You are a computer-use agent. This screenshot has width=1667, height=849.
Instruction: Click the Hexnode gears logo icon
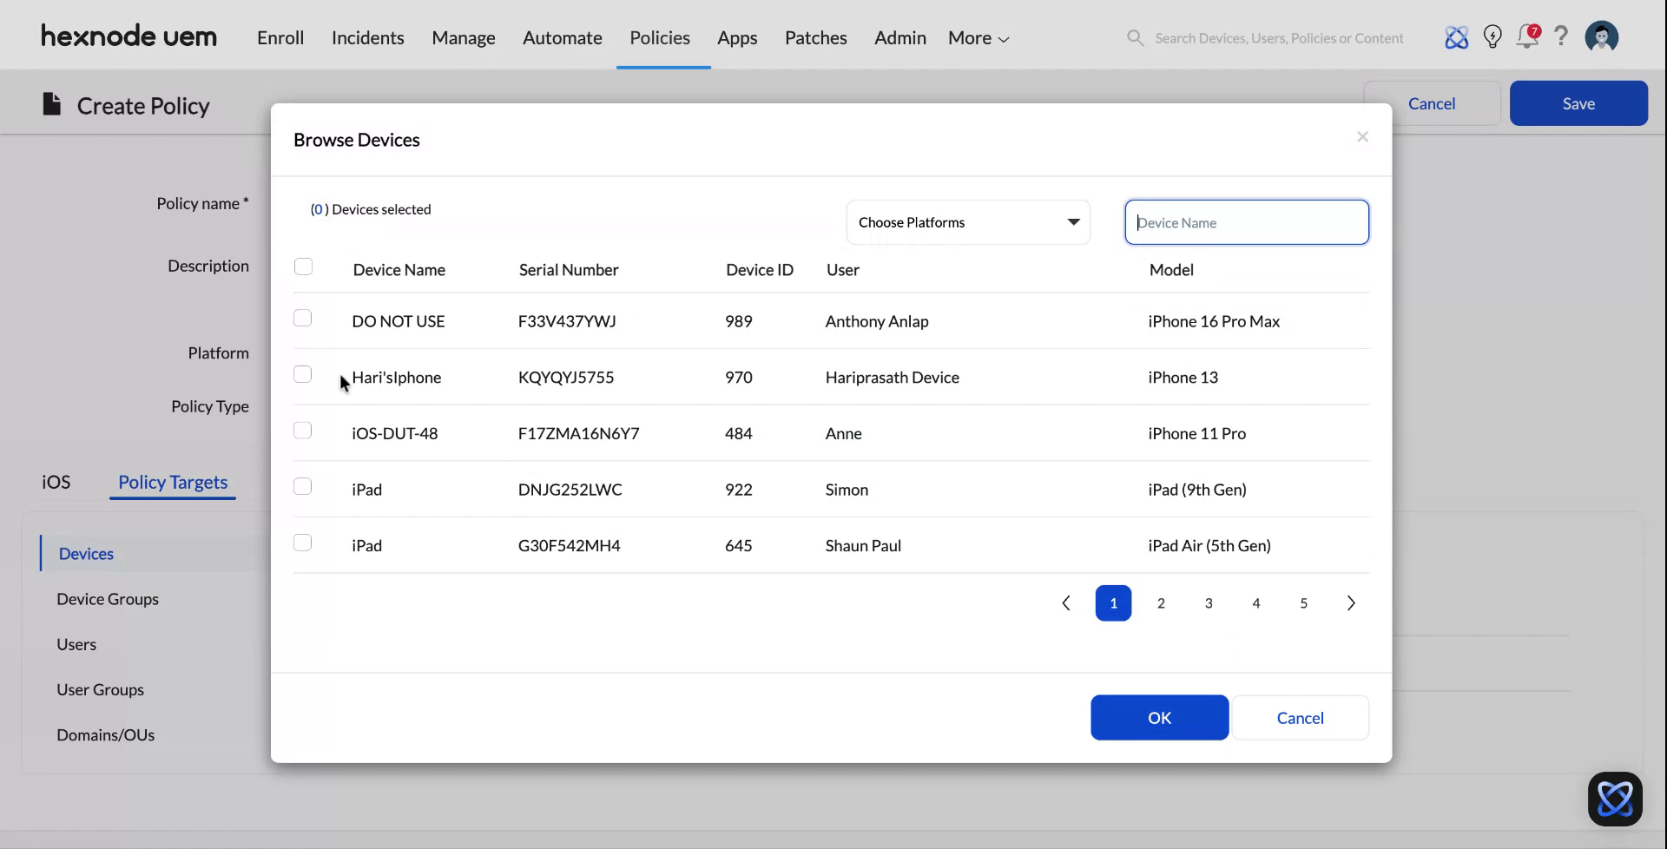1457,36
